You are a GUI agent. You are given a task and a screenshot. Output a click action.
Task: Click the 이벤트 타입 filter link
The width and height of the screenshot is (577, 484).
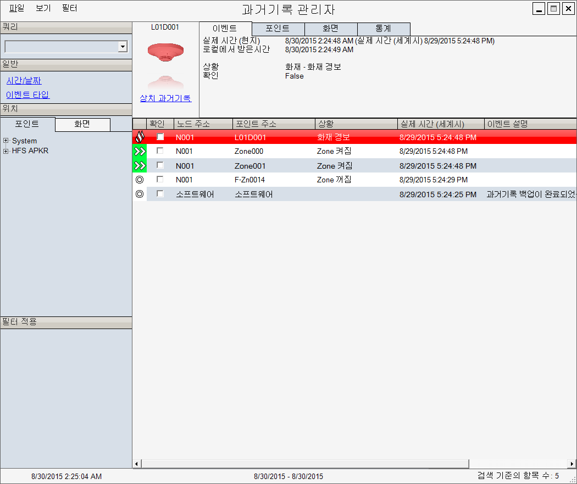pos(27,95)
